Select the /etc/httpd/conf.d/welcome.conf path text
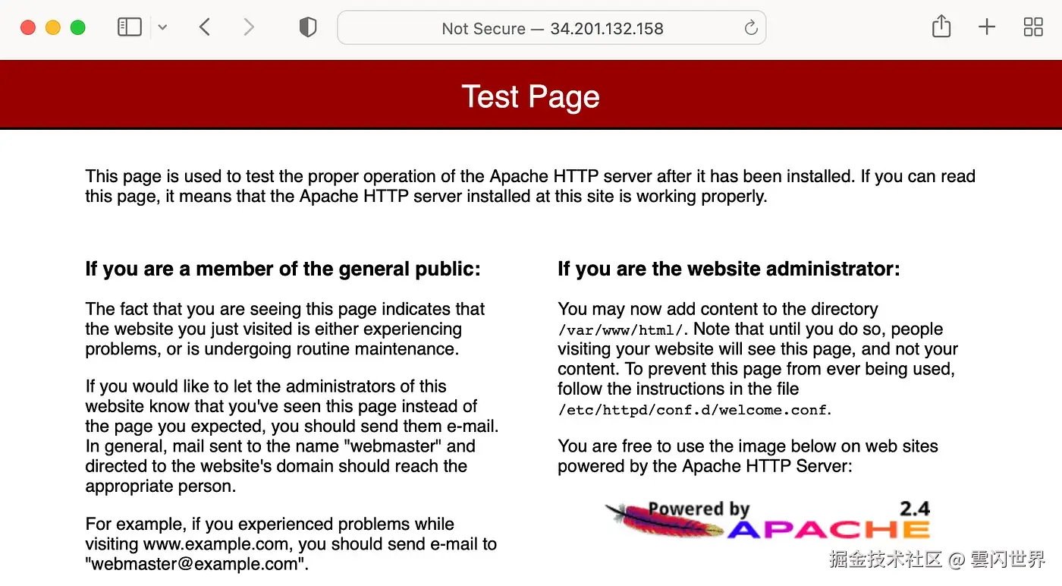 click(693, 410)
